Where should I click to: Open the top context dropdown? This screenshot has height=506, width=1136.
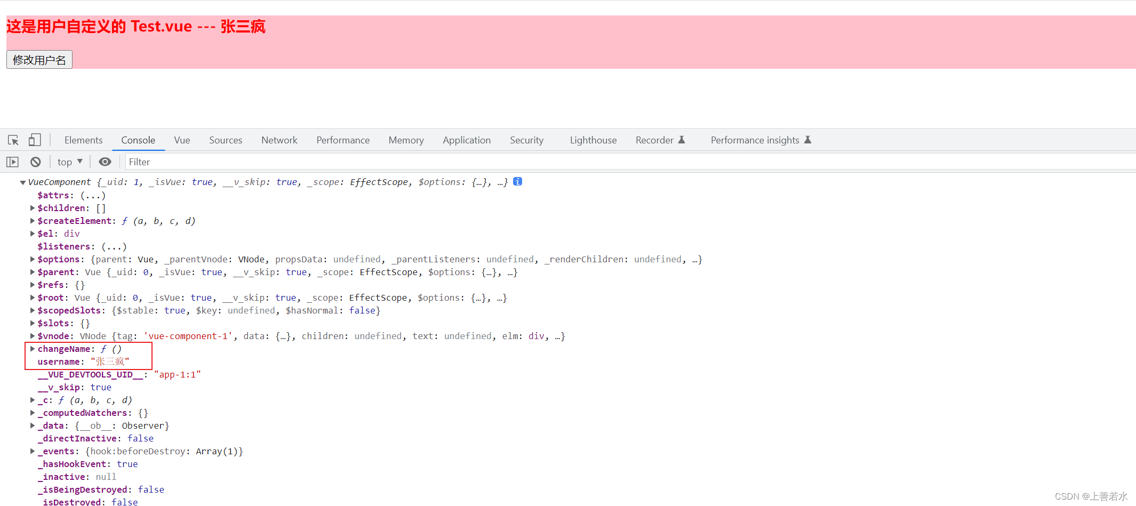pyautogui.click(x=70, y=162)
